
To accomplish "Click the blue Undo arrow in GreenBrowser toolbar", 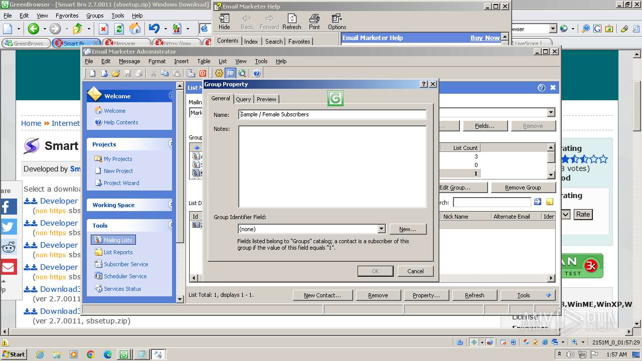I will point(154,29).
